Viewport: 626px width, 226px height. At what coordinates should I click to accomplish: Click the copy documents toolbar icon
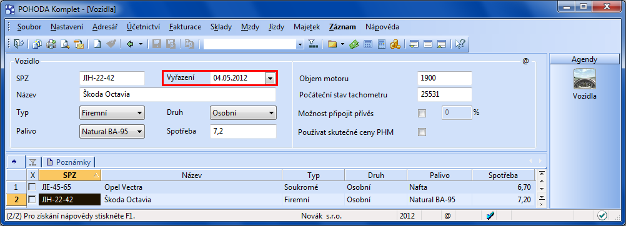37,44
